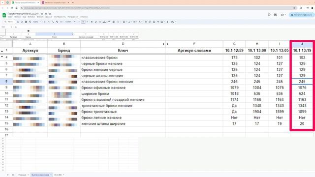Open the Tools menu
The image size is (315, 177).
[x=60, y=17]
